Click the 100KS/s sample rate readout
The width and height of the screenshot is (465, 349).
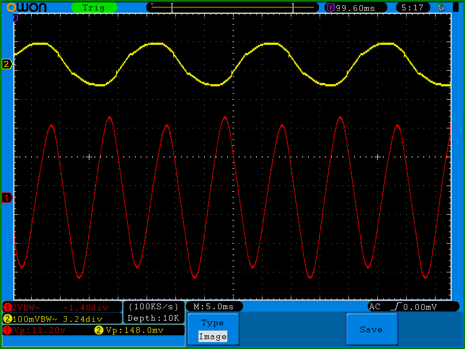coord(153,306)
